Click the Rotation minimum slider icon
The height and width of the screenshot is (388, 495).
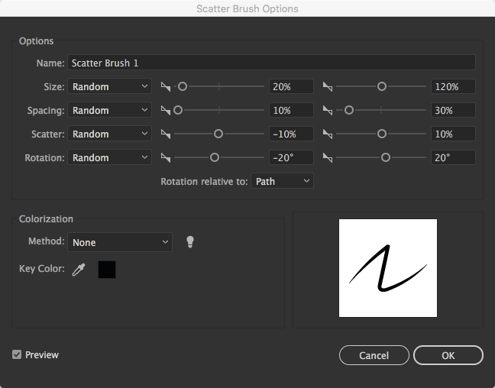tap(166, 158)
